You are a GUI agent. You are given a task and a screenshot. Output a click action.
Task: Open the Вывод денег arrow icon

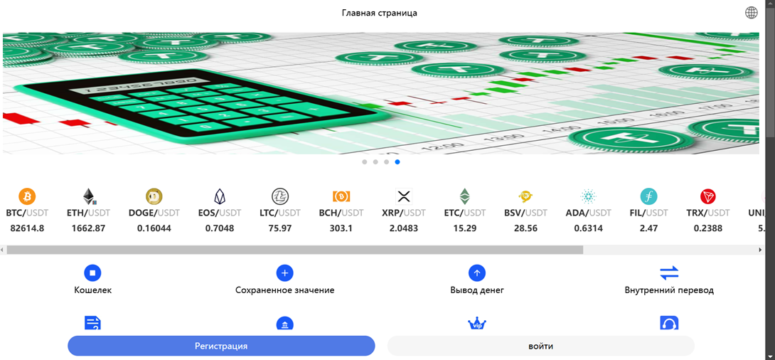[x=477, y=272]
